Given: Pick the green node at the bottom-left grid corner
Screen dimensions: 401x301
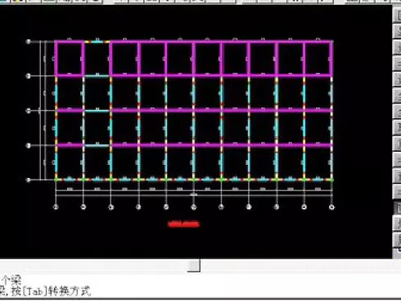Looking at the screenshot, I should pos(56,180).
